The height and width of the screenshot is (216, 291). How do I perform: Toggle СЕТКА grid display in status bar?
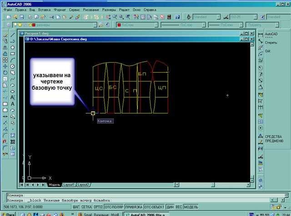(x=86, y=207)
